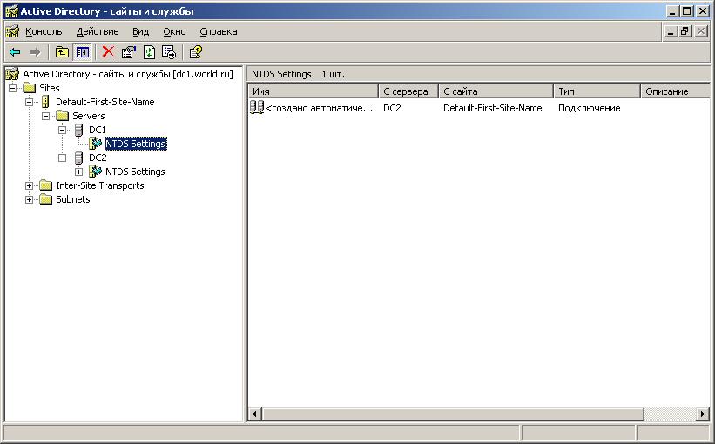The height and width of the screenshot is (444, 715).
Task: Select the DC1 tree label
Action: click(x=98, y=130)
